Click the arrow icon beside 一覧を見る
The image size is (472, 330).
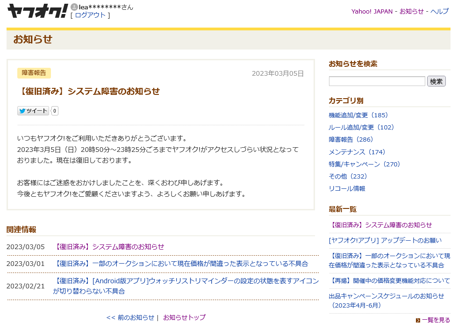pos(418,320)
